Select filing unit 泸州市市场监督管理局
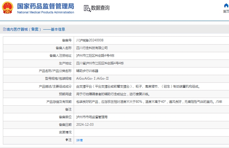The height and width of the screenshot is (148, 229). (92, 117)
